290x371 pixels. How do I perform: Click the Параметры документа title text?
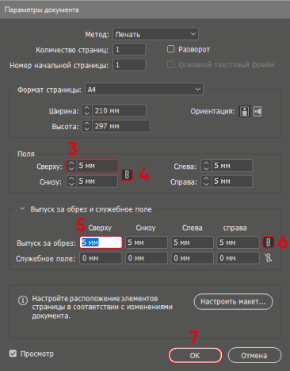41,10
